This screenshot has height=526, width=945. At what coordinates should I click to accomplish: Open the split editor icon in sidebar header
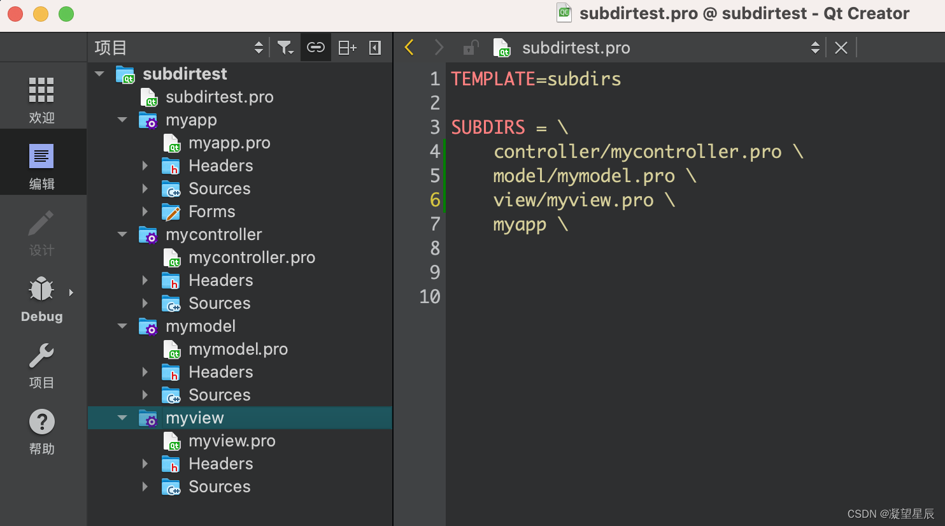tap(347, 47)
